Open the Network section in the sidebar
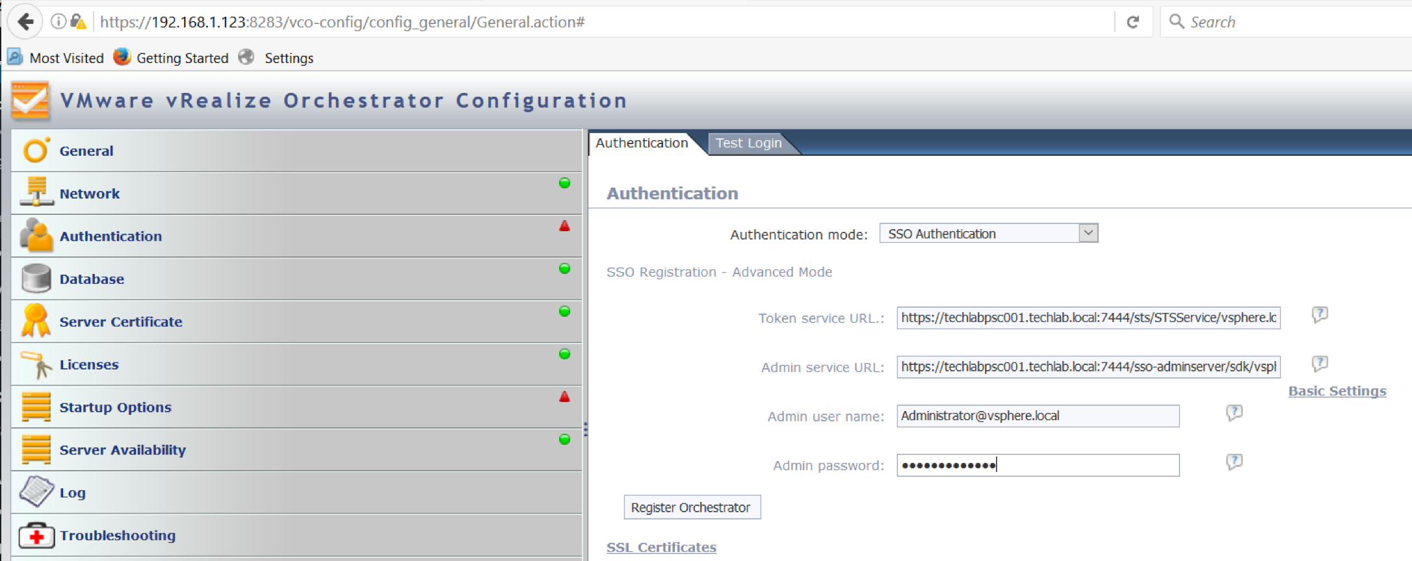Image resolution: width=1412 pixels, height=561 pixels. 296,193
